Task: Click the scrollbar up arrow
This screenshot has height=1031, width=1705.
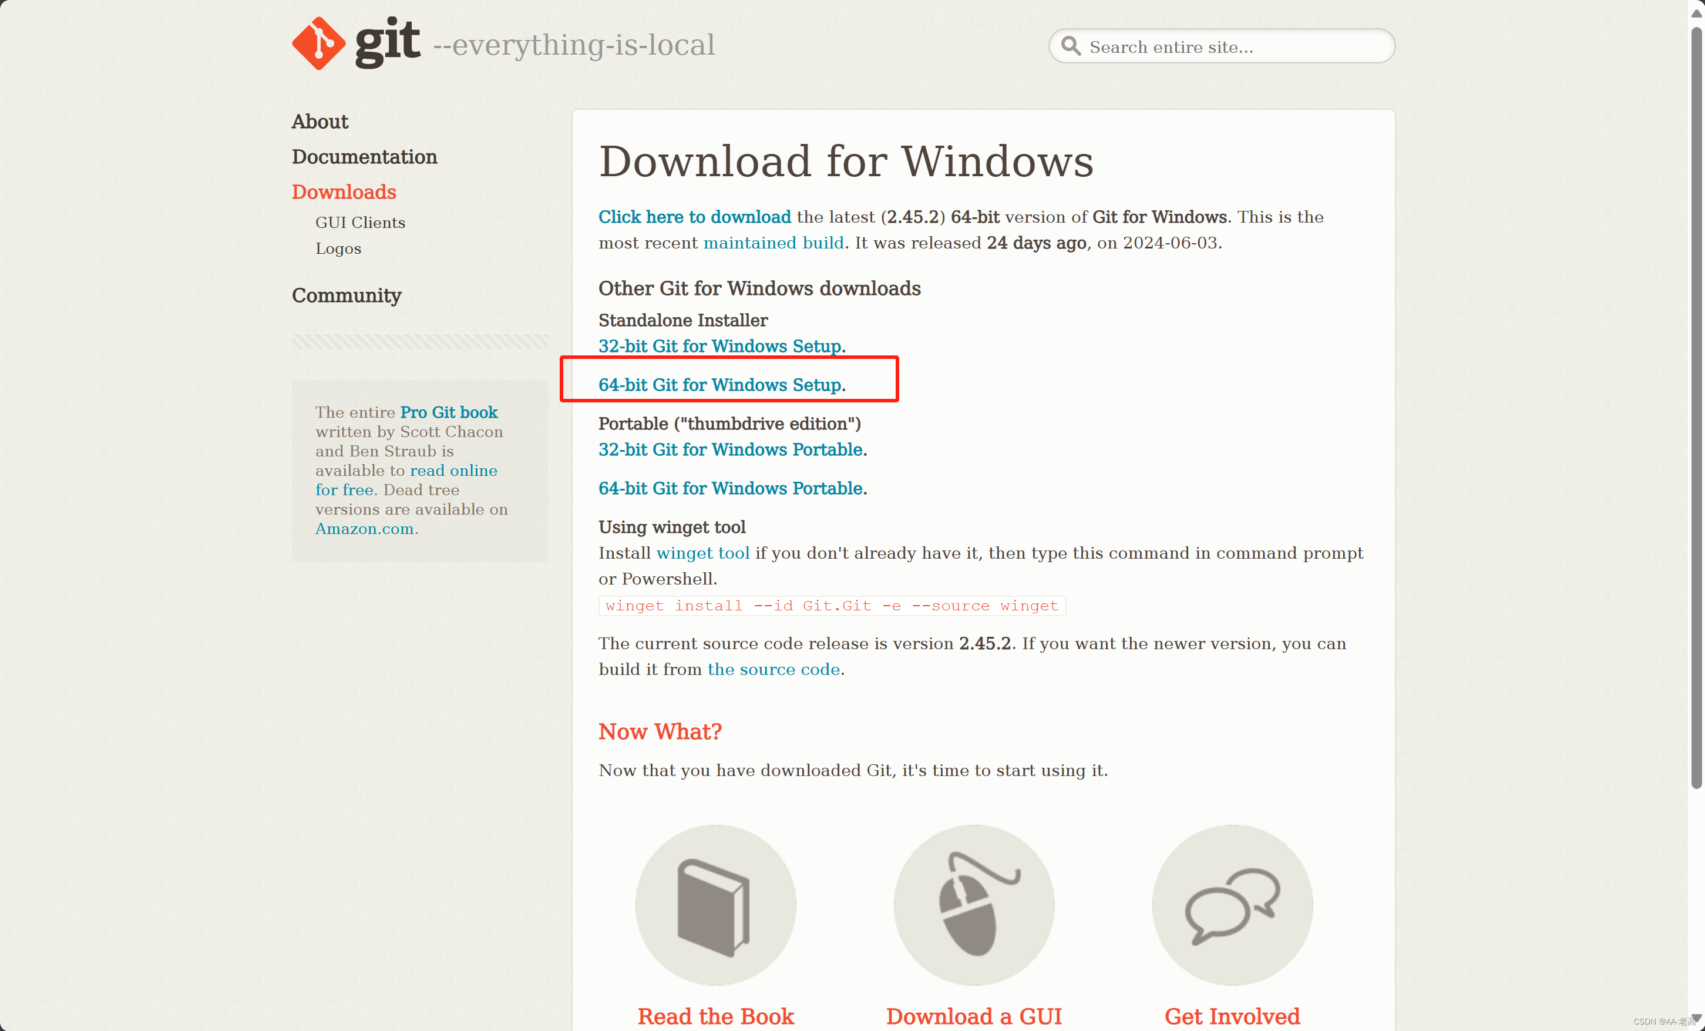Action: pyautogui.click(x=1696, y=12)
